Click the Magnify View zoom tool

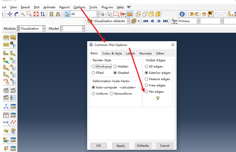[x=23, y=14]
